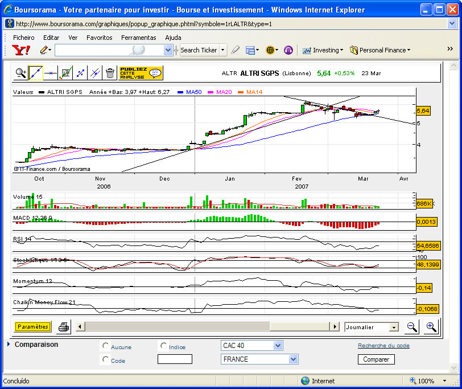Viewport: 462px width, 389px height.
Task: Expand the toolbar overflow chevron
Action: pyautogui.click(x=450, y=49)
